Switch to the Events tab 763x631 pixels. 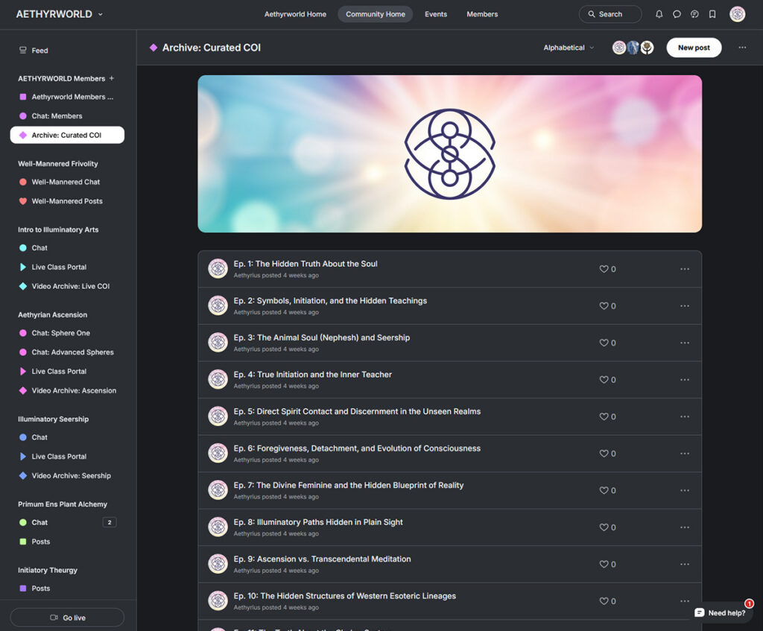pos(436,13)
